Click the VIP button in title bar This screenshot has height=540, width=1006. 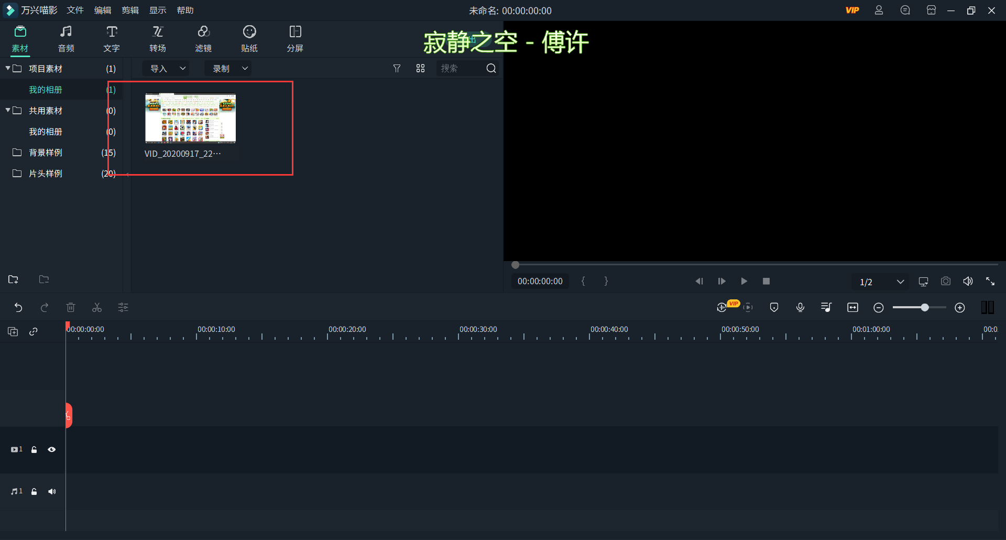[852, 10]
